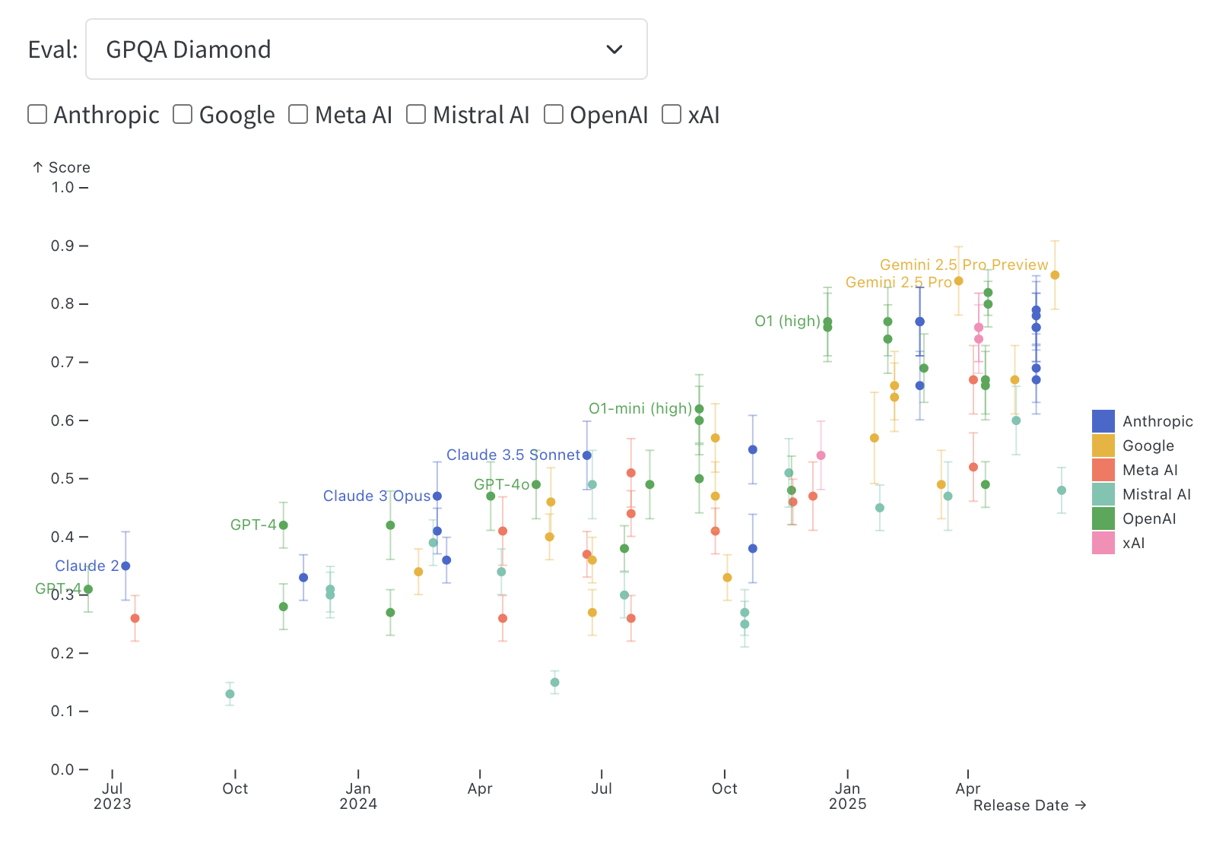Open the GPQA Diamond eval dropdown
1232x853 pixels.
366,49
